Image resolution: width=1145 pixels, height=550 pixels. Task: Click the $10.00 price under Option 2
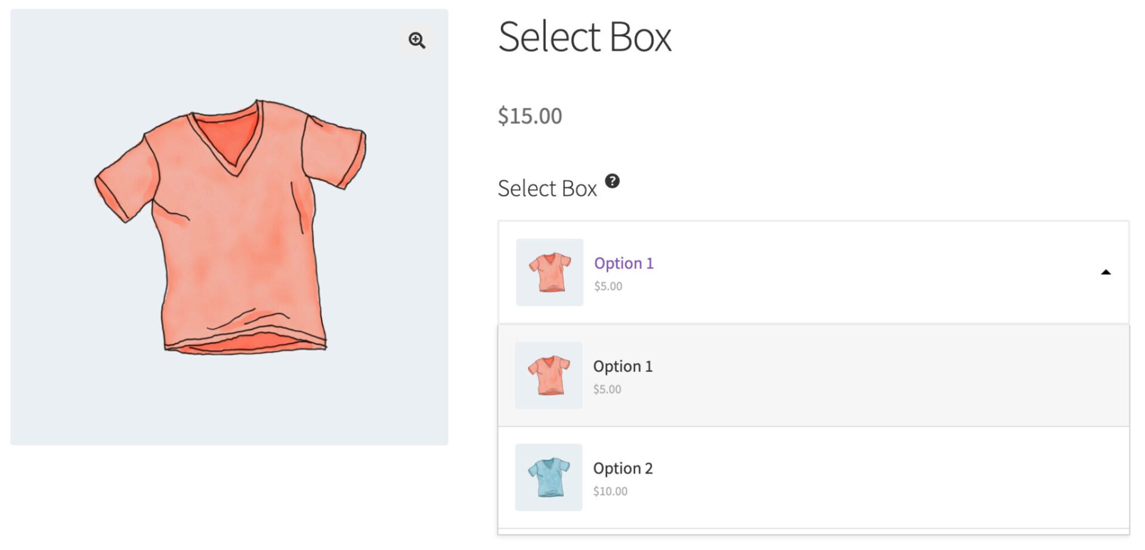(610, 491)
